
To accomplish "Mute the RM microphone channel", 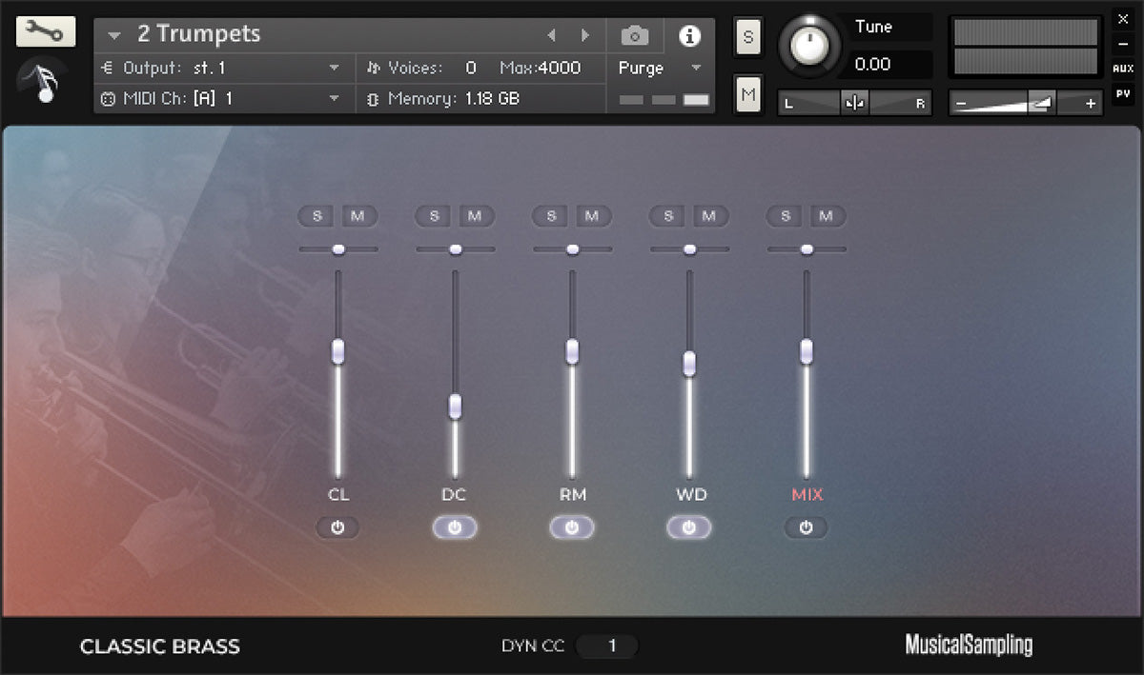I will 593,216.
